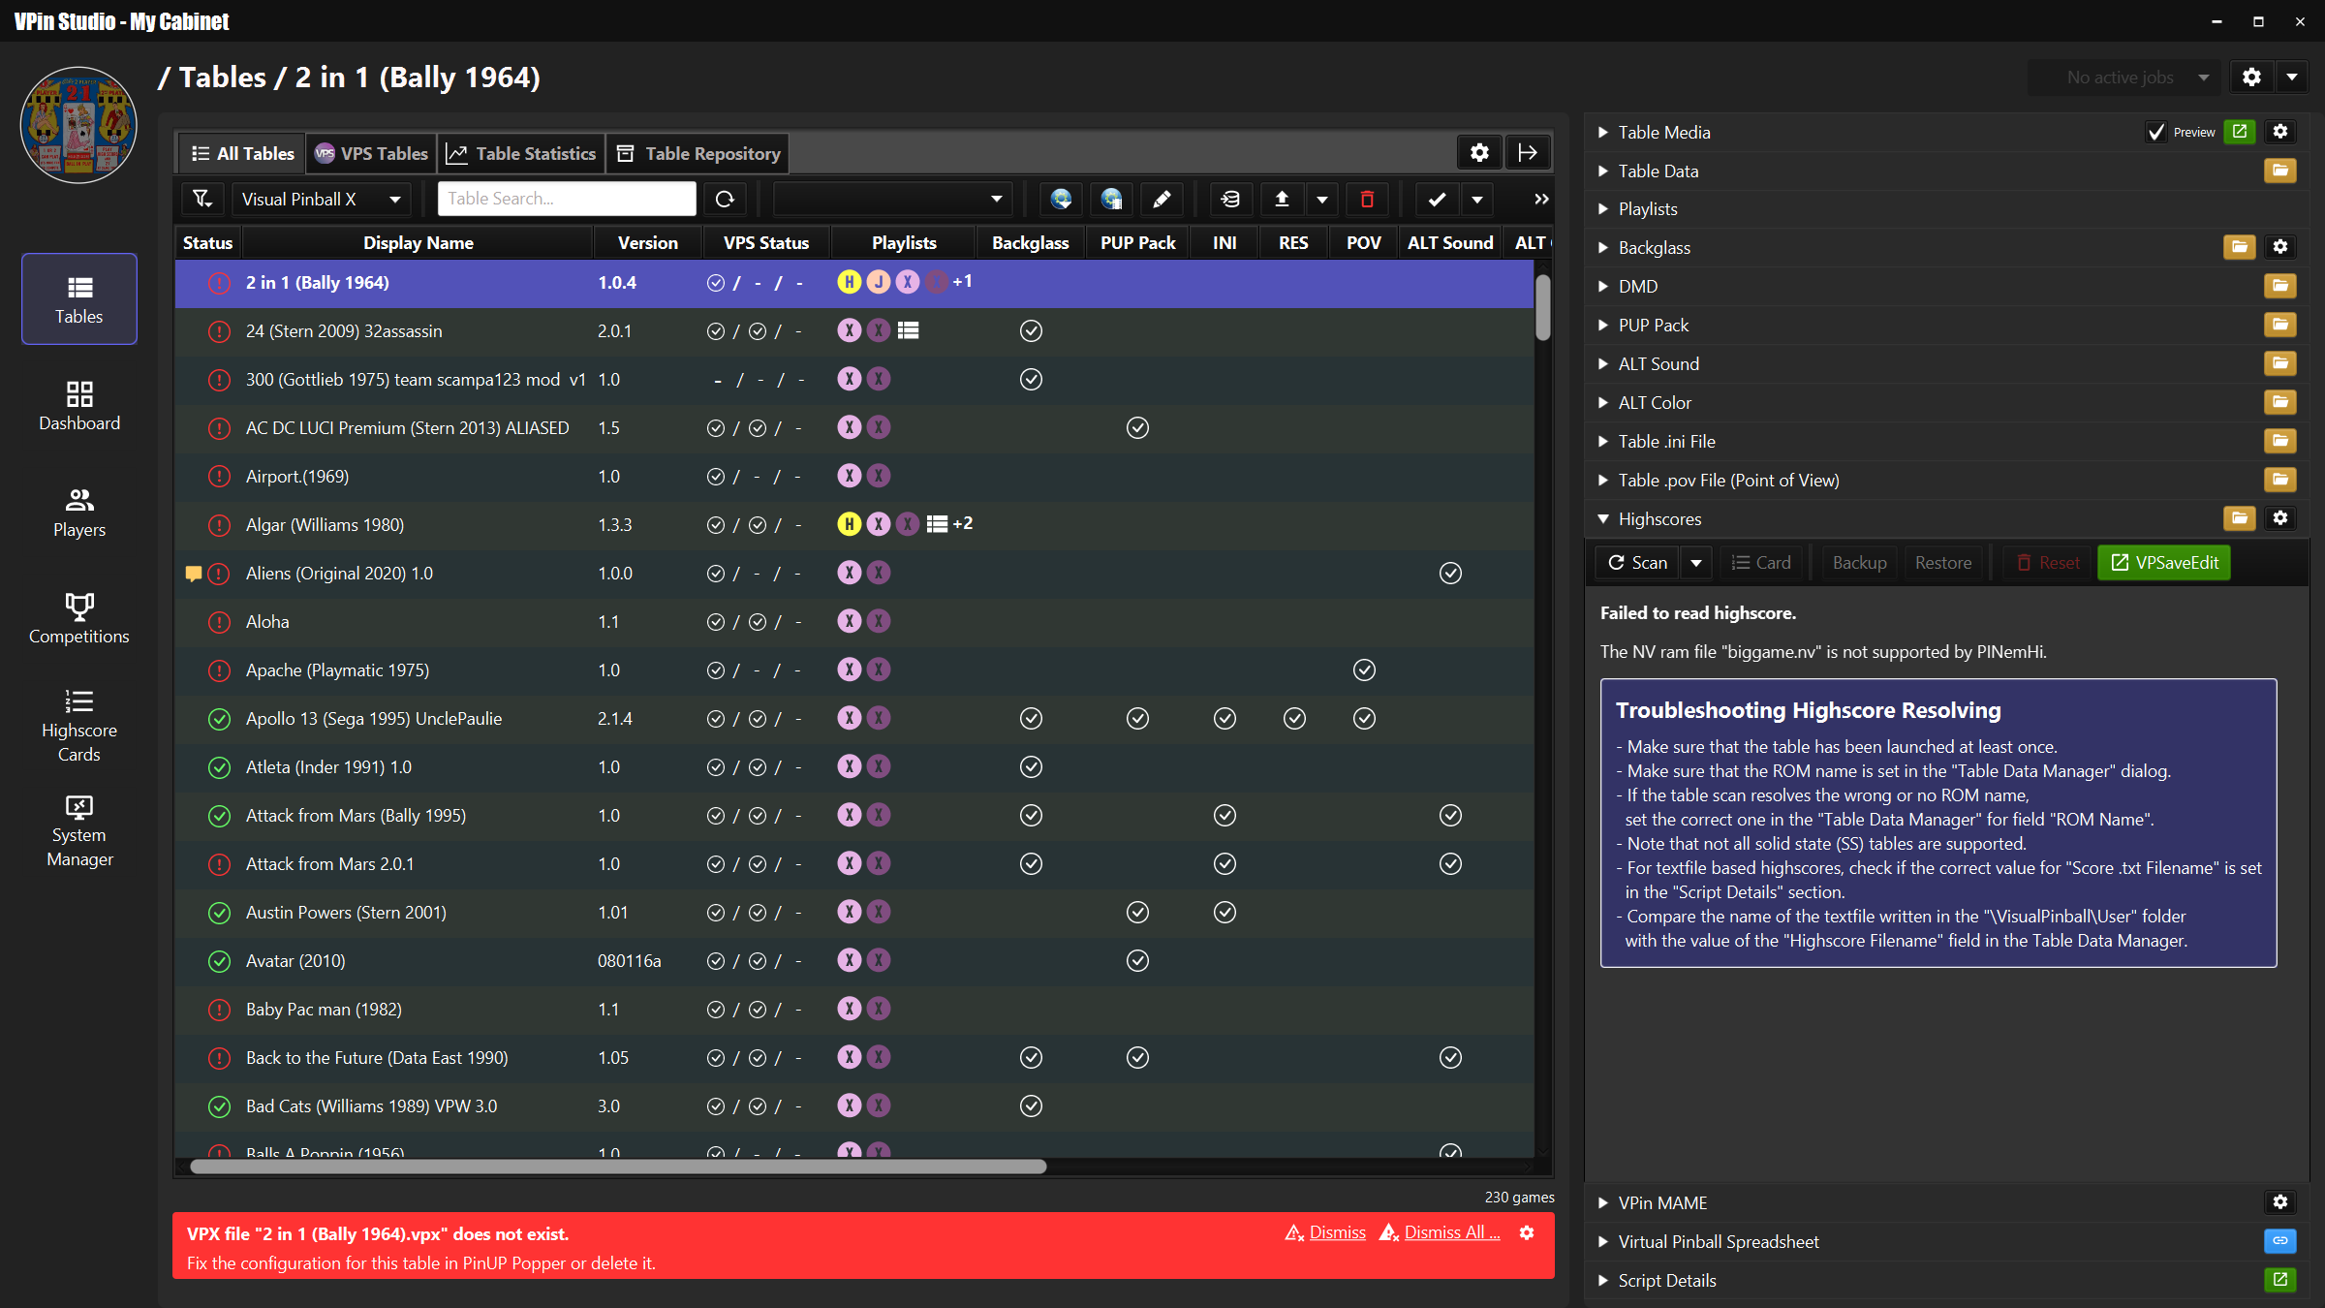This screenshot has height=1308, width=2325.
Task: Switch to Table Repository tab
Action: (x=697, y=153)
